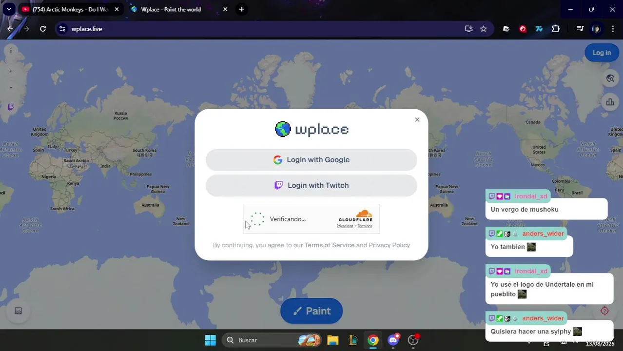This screenshot has width=623, height=351.
Task: Open the red circular extension icon
Action: pos(523,29)
